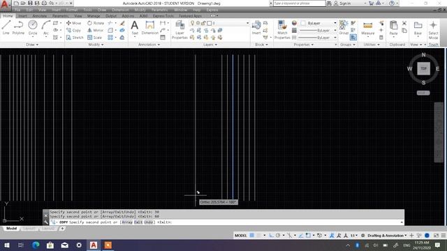Click Match Properties tool
This screenshot has width=447, height=251.
pyautogui.click(x=282, y=30)
